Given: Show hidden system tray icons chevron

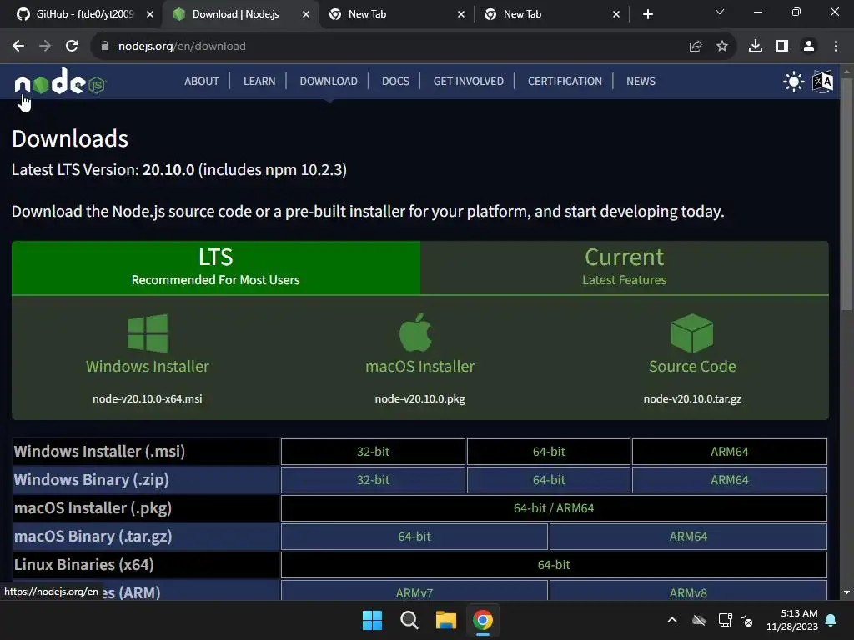Looking at the screenshot, I should [672, 620].
